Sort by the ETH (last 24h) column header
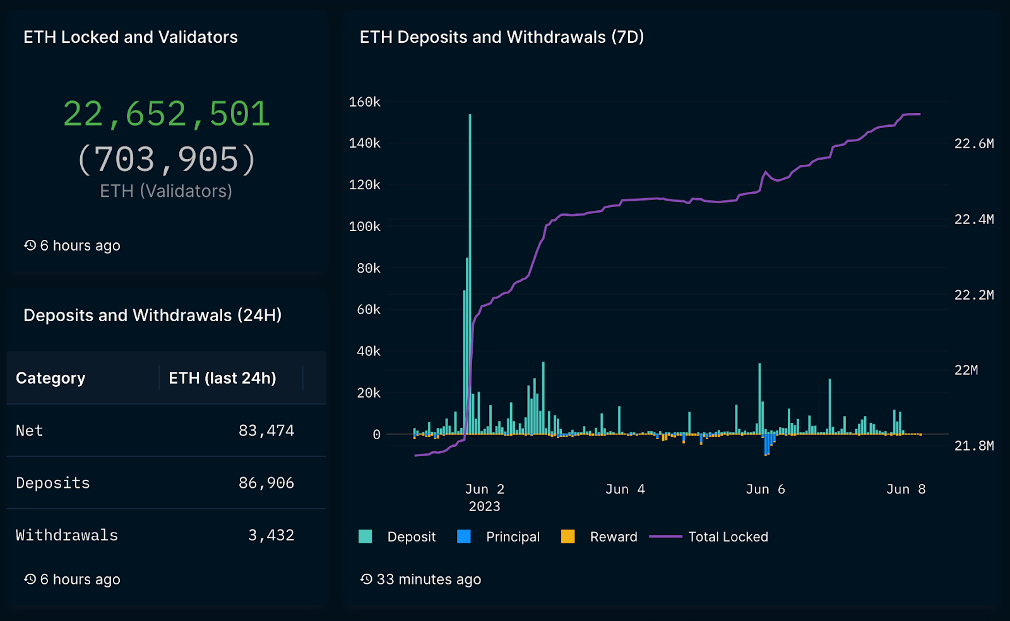1010x621 pixels. [x=222, y=378]
